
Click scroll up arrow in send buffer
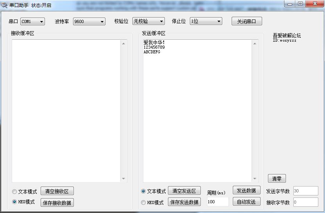click(255, 44)
